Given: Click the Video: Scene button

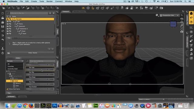Looking at the screenshot, I should pos(32,53).
